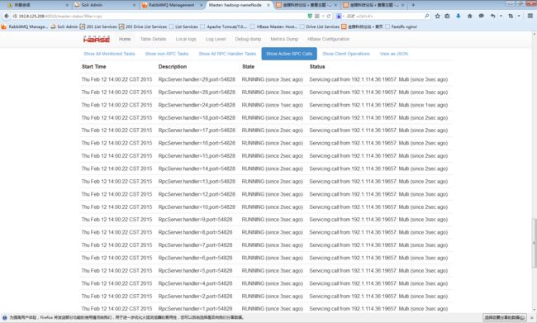This screenshot has height=323, width=537.
Task: Click the green shield icon in address bar
Action: (x=310, y=16)
